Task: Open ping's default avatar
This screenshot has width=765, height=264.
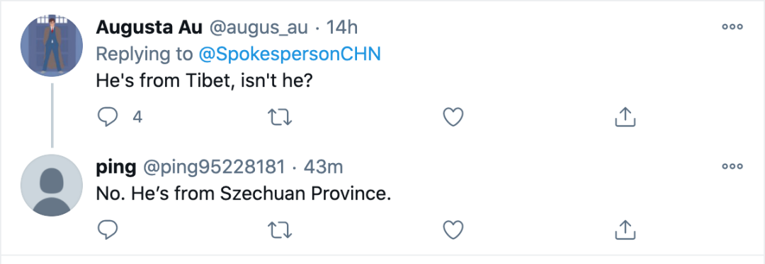Action: click(52, 185)
